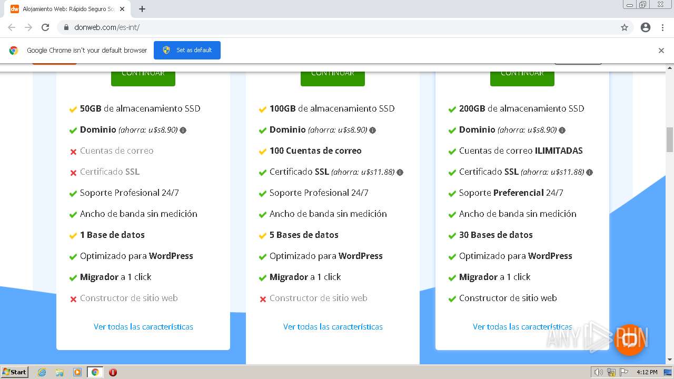
Task: Click the Set as default button
Action: 187,50
